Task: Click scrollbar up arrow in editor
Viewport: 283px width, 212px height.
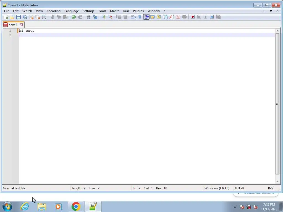Action: click(277, 31)
